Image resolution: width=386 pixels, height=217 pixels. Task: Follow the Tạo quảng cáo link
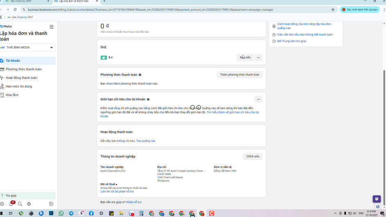pyautogui.click(x=146, y=141)
